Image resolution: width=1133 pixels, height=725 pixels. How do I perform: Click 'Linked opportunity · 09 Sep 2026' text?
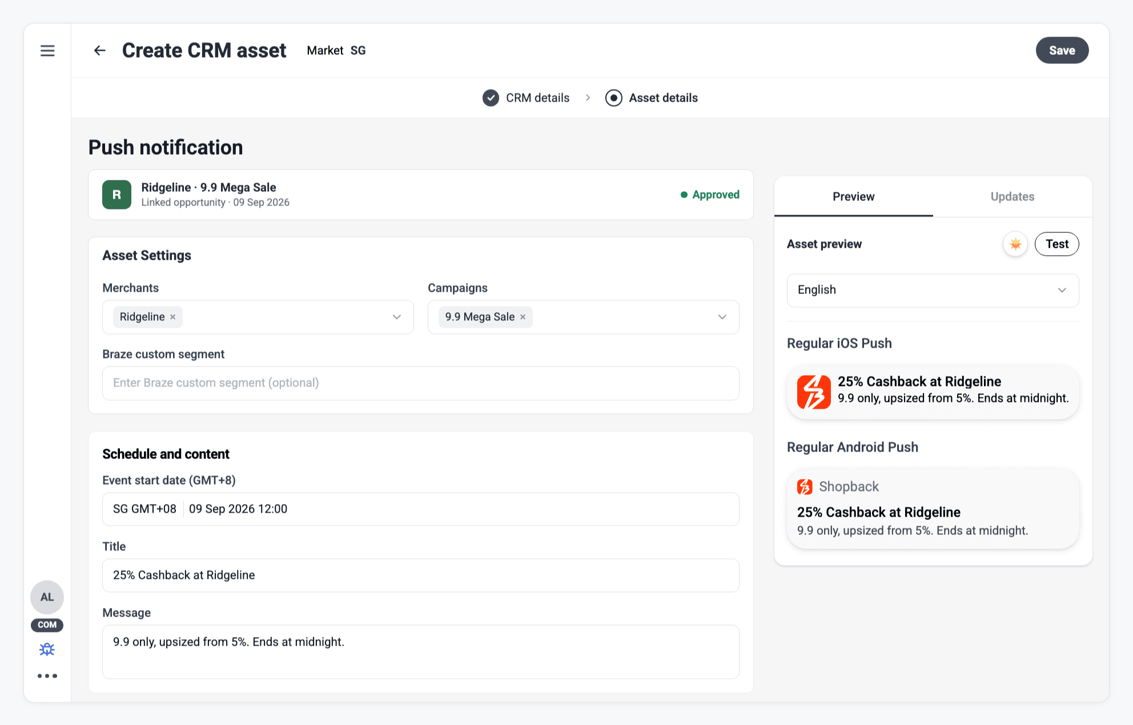[215, 203]
